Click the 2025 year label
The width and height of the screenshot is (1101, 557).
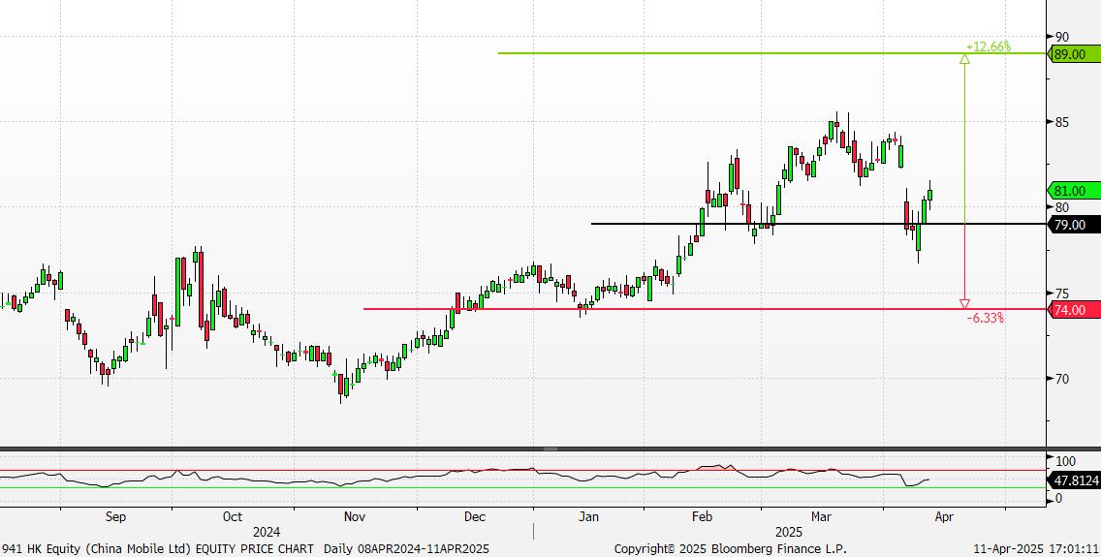click(789, 532)
